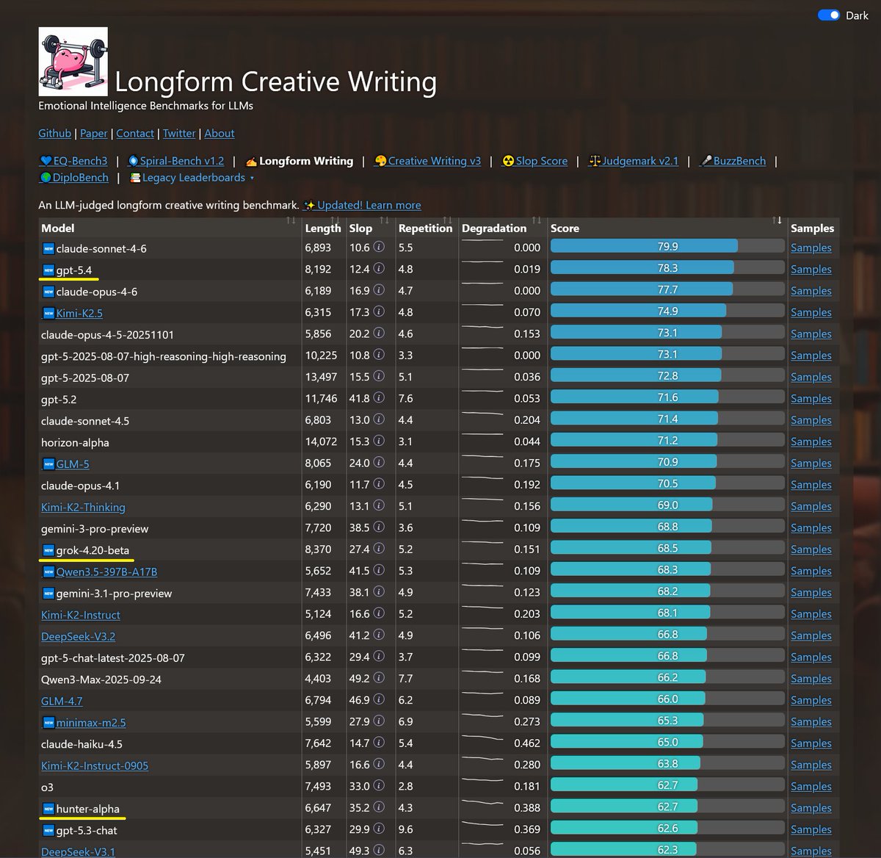Image resolution: width=881 pixels, height=858 pixels.
Task: Switch to Spiral-Bench v1.2 tab
Action: pos(175,161)
